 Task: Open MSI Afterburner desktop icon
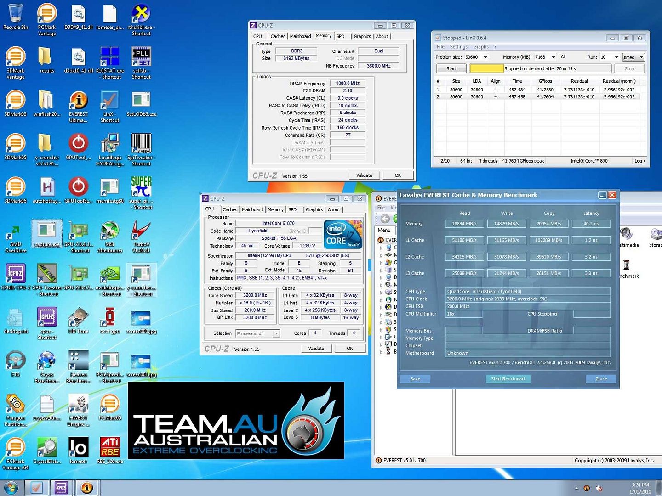pyautogui.click(x=110, y=237)
